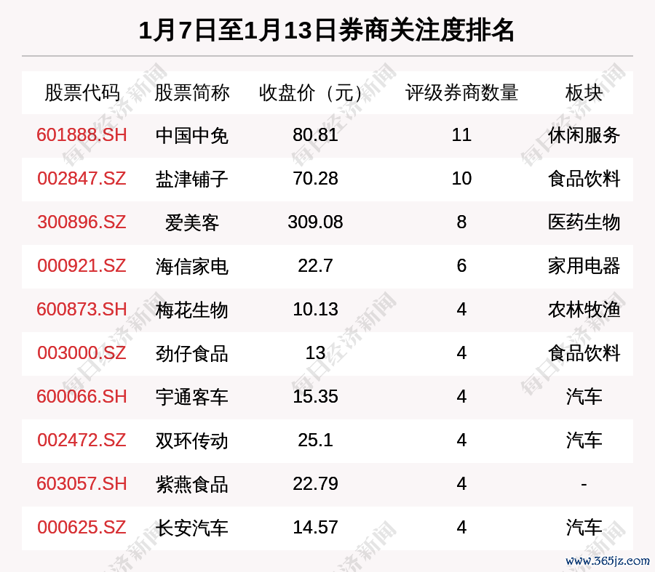Click stock name 爱美客
Image resolution: width=655 pixels, height=572 pixels.
[191, 222]
